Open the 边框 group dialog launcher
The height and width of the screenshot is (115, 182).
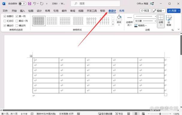click(173, 30)
